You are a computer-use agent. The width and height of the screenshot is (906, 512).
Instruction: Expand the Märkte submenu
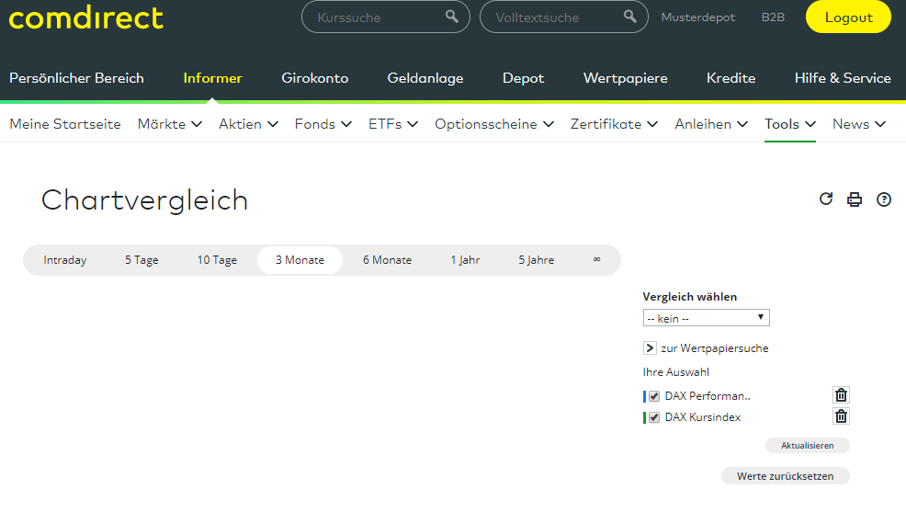tap(170, 124)
